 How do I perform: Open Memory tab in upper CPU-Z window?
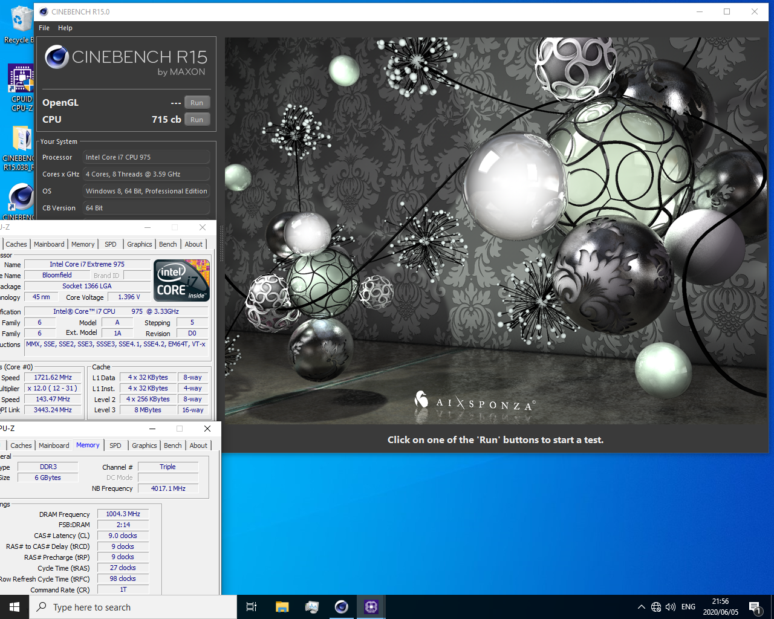[x=83, y=244]
